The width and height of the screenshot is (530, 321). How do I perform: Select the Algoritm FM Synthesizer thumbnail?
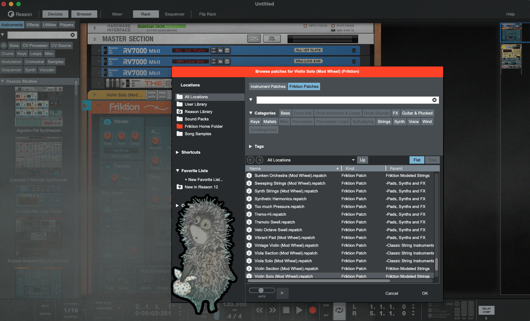[39, 107]
